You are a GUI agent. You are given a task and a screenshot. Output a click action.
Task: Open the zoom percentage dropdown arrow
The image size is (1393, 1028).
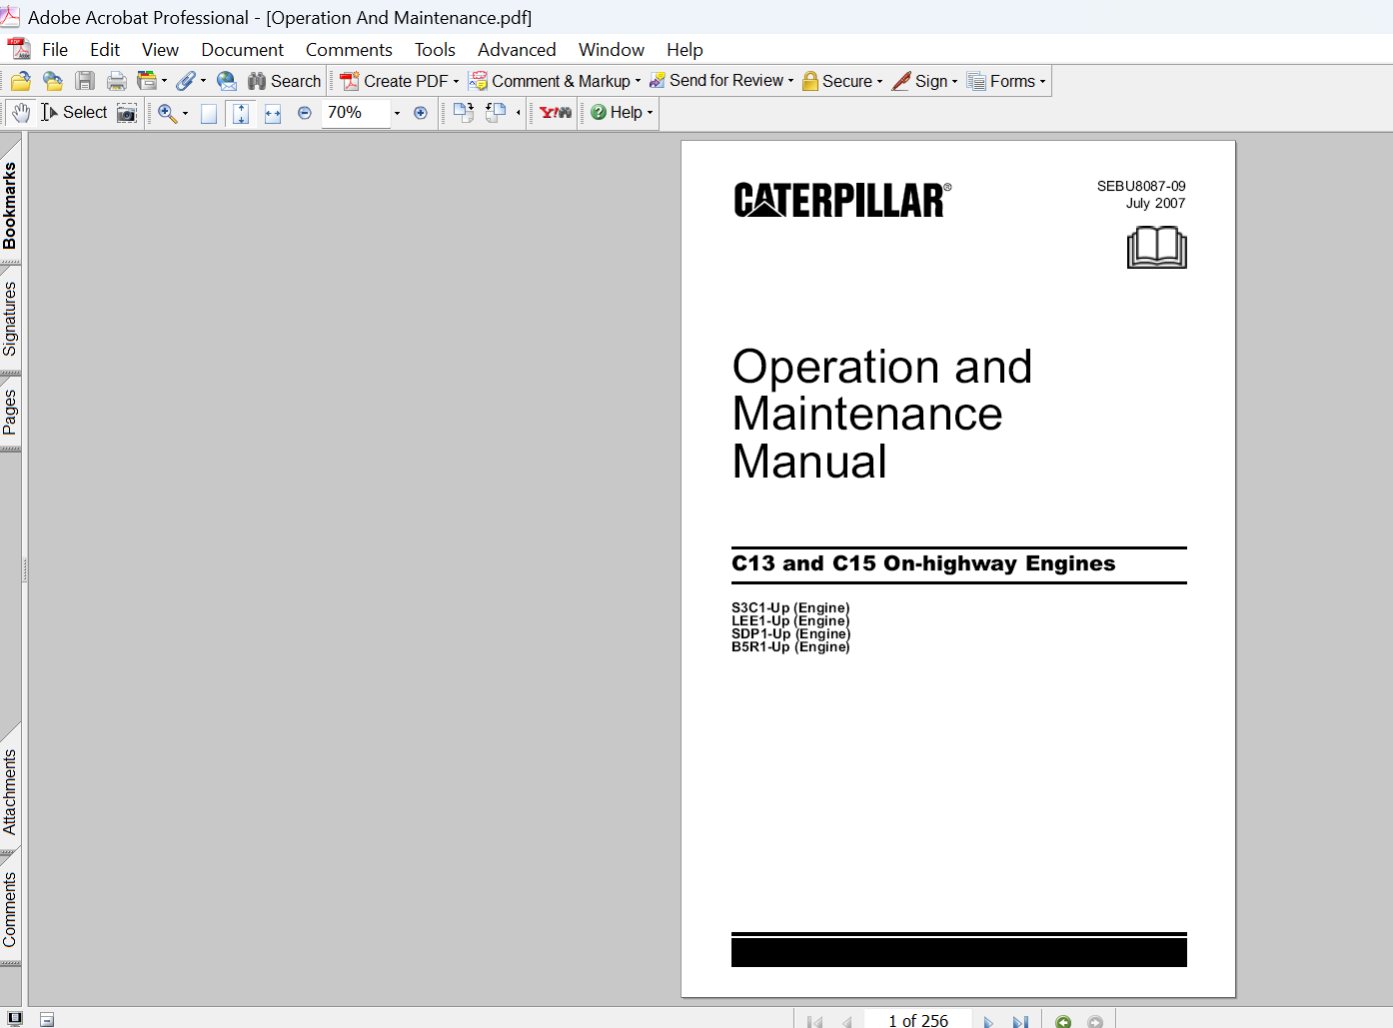[397, 113]
